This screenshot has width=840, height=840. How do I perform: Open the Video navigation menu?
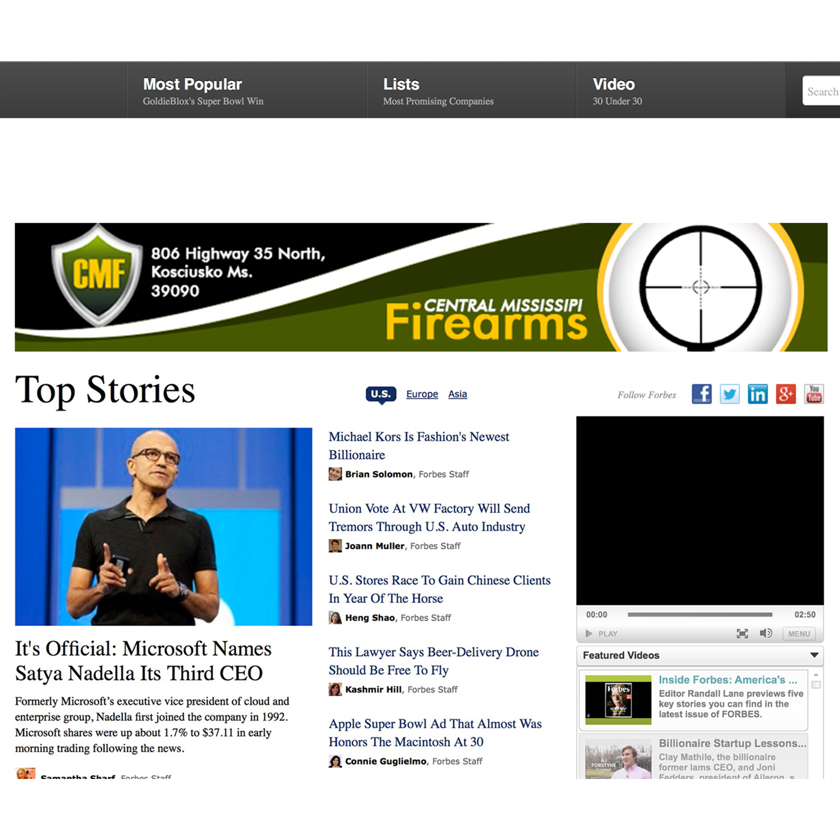(614, 84)
